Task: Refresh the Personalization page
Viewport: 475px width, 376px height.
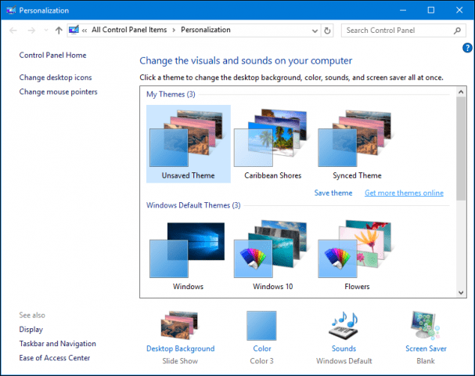Action: 327,31
